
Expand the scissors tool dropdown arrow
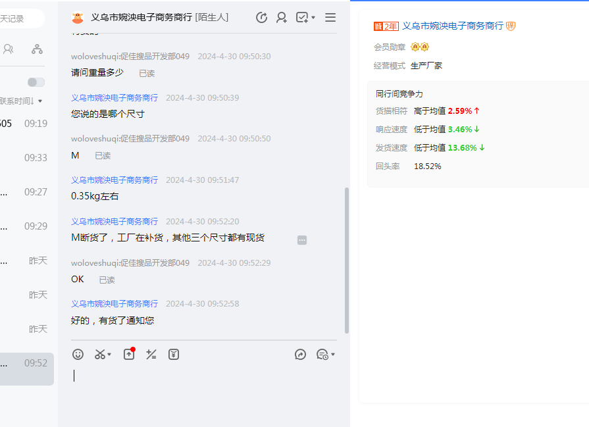click(x=109, y=355)
